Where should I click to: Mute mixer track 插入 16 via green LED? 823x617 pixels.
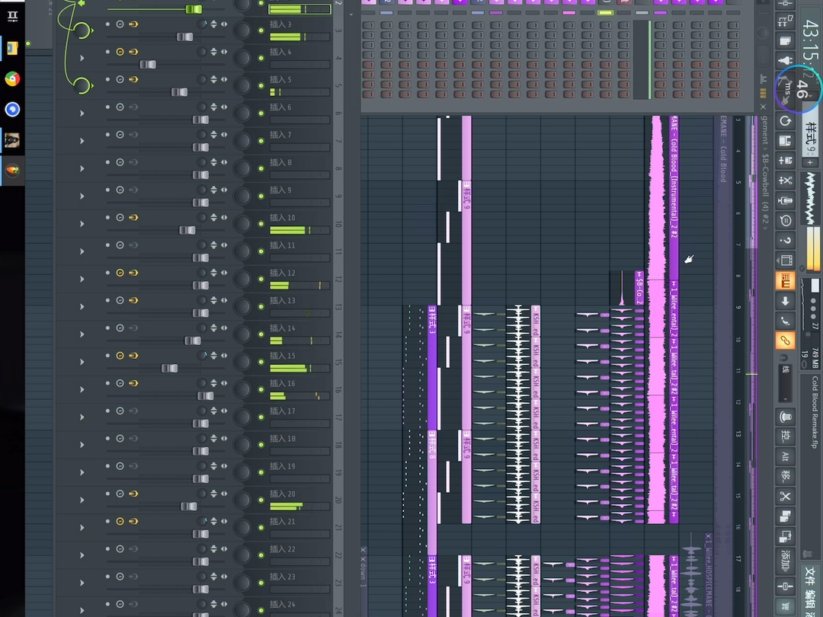261,389
